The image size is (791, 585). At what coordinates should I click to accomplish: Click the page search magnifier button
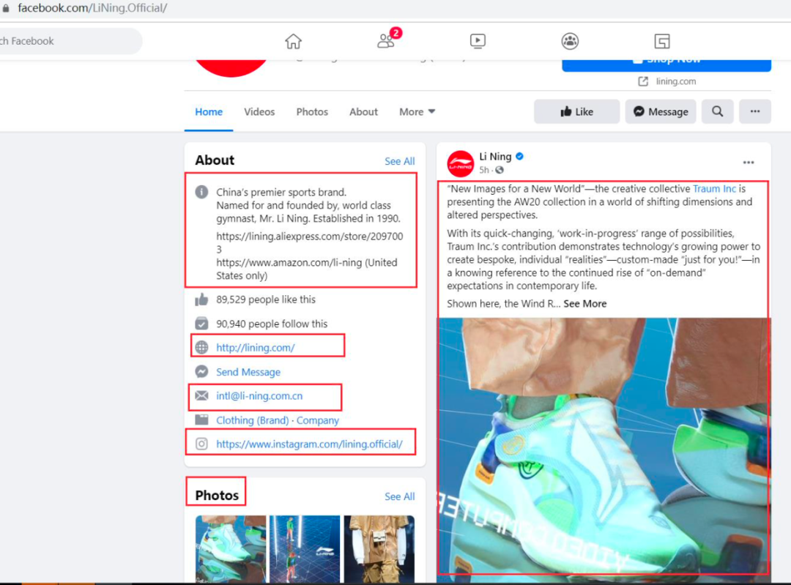tap(717, 111)
